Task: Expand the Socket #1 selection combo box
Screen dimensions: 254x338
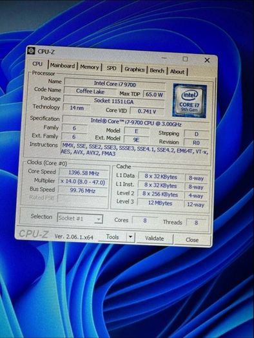Action: click(80, 218)
